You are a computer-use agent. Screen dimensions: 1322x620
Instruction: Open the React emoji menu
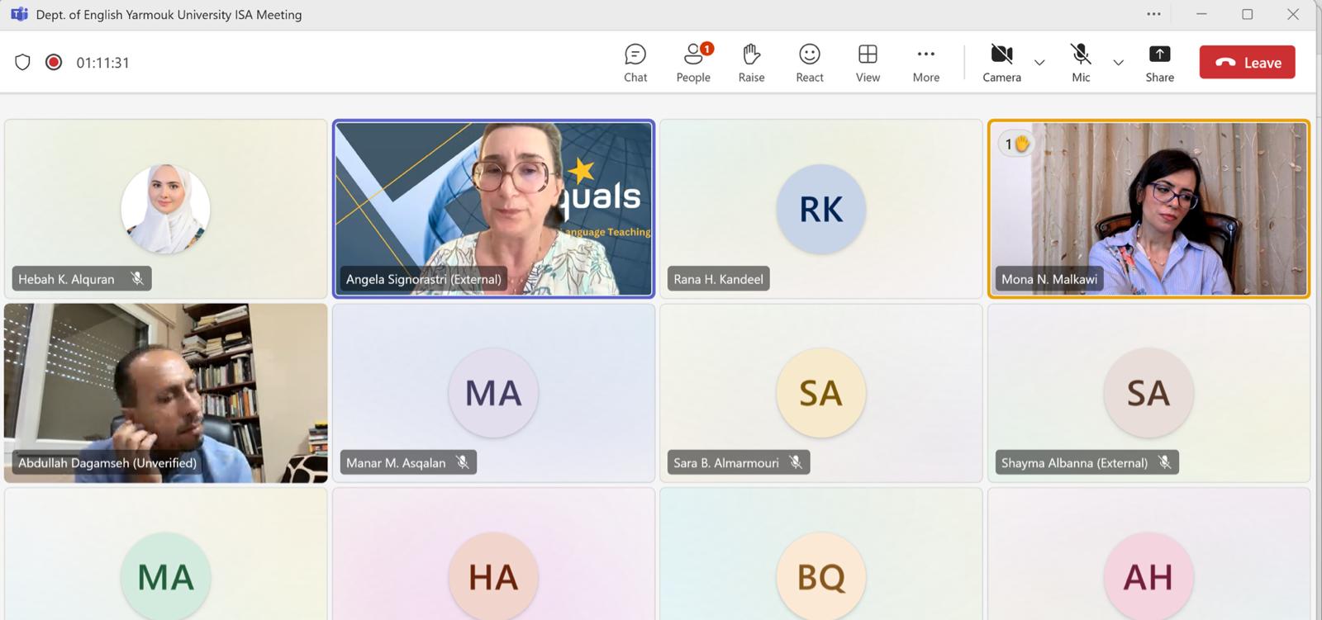point(810,63)
